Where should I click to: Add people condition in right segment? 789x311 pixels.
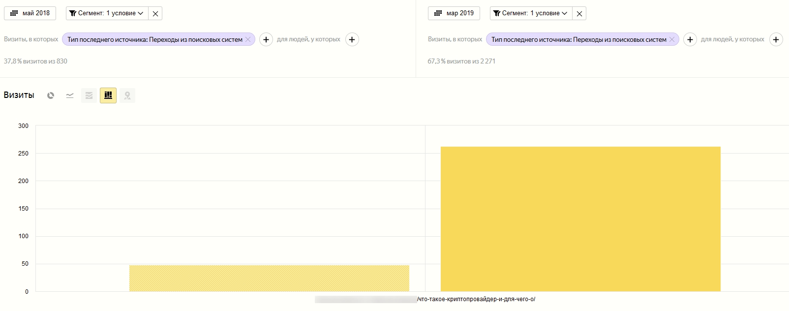[776, 39]
